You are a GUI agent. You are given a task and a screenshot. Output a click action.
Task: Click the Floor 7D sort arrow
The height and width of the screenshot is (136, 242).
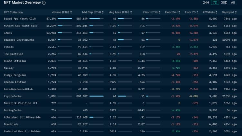pyautogui.click(x=197, y=12)
